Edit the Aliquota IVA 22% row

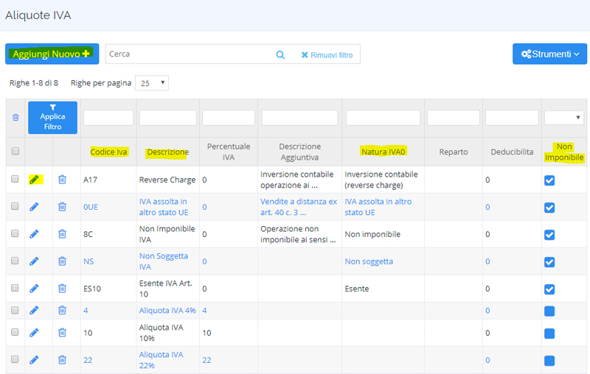click(34, 360)
